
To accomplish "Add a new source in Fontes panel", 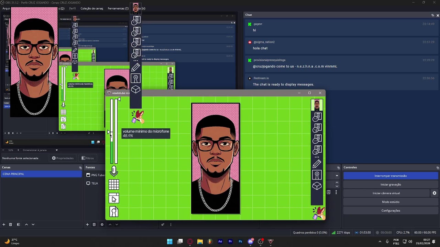I will [87, 224].
